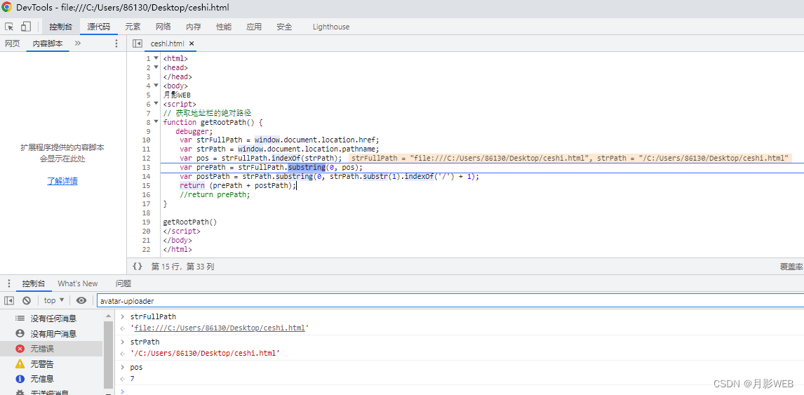
Task: Switch to the 源代码 panel tab
Action: [98, 27]
